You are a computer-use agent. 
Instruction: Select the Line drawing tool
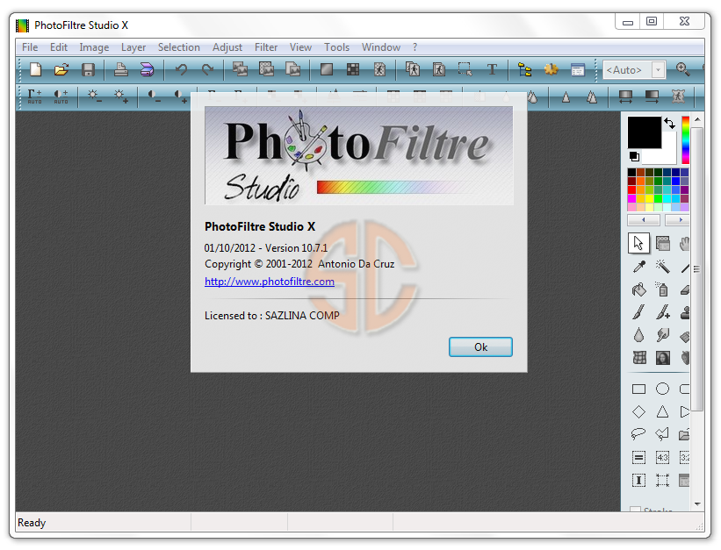pyautogui.click(x=686, y=268)
